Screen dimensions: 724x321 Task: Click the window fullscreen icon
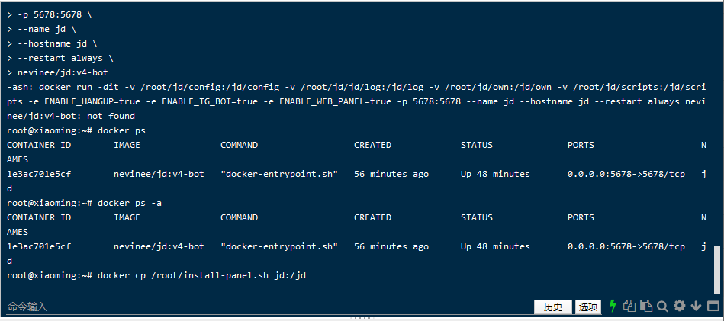tap(713, 306)
